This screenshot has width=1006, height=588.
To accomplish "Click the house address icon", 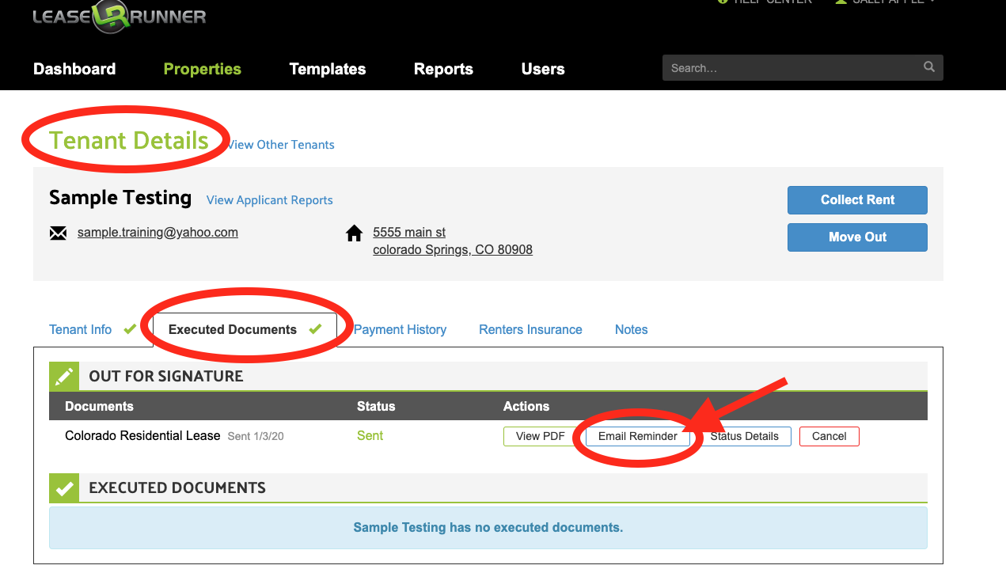I will coord(355,233).
